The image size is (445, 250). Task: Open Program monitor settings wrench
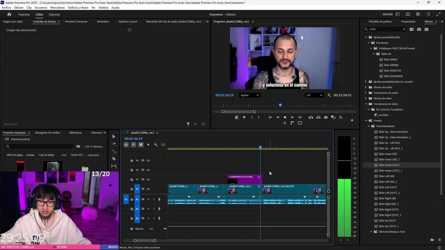pos(329,95)
